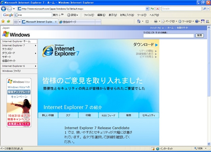Click the Print toolbar icon
Image resolution: width=211 pixels, height=152 pixels.
pos(156,21)
